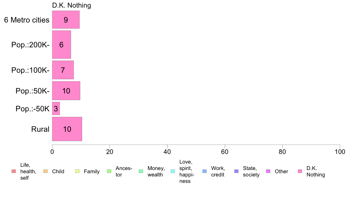Click the Ancestor legend swatch
This screenshot has width=348, height=215.
(x=109, y=171)
